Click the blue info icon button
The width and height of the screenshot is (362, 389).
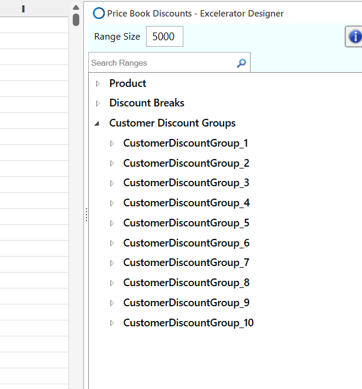[355, 37]
